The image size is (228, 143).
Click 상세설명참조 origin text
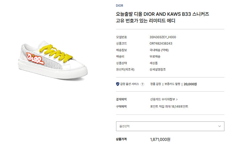[x=158, y=69]
